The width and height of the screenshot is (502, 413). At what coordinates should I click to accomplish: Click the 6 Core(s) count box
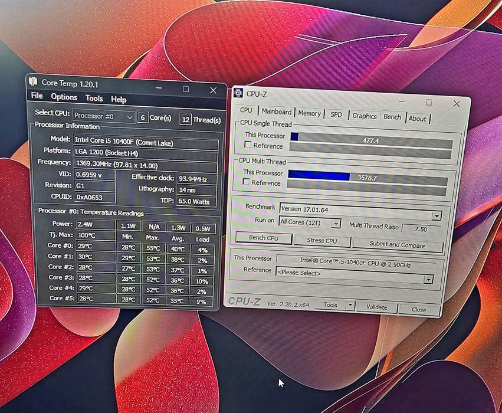[143, 118]
